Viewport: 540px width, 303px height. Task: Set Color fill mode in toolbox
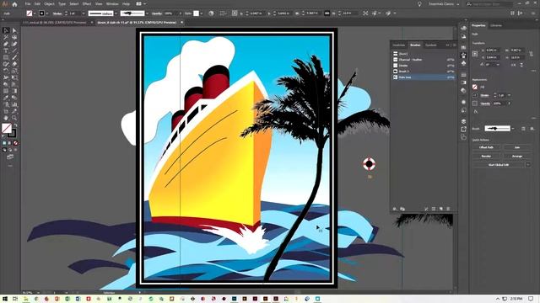[4, 143]
